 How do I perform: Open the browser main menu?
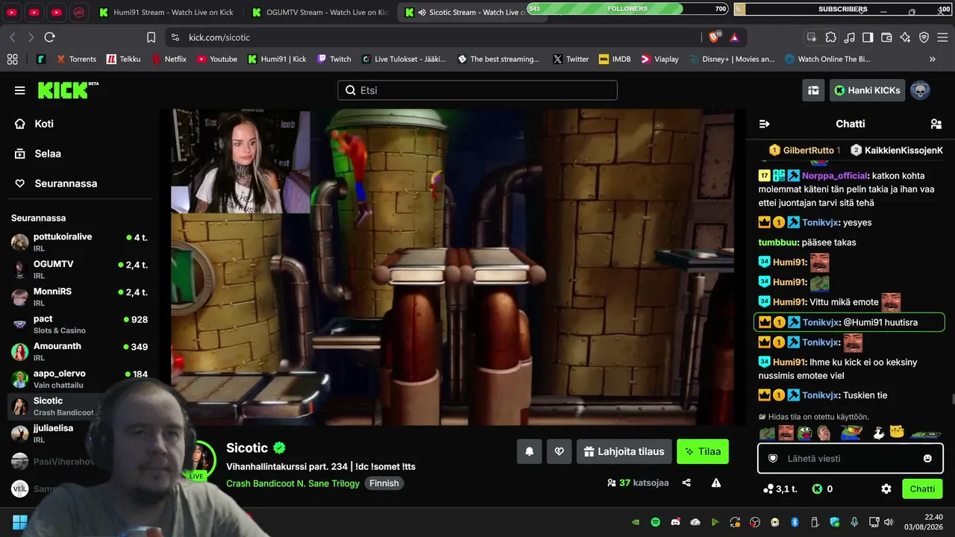point(942,37)
